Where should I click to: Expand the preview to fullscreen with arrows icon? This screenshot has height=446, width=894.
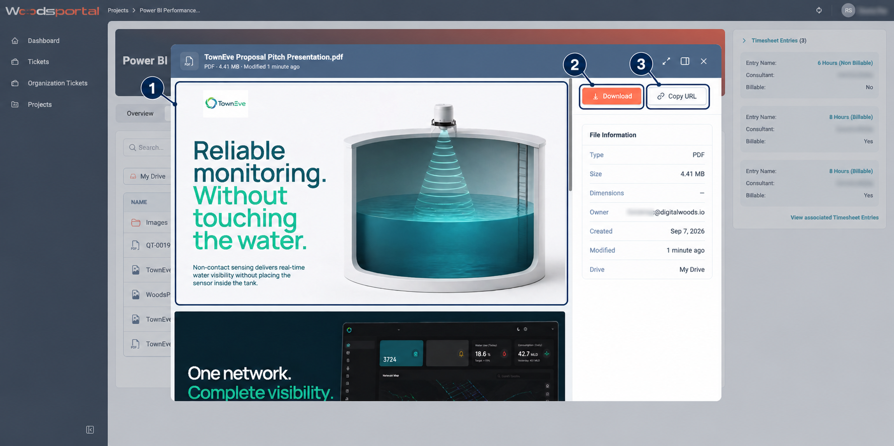666,61
